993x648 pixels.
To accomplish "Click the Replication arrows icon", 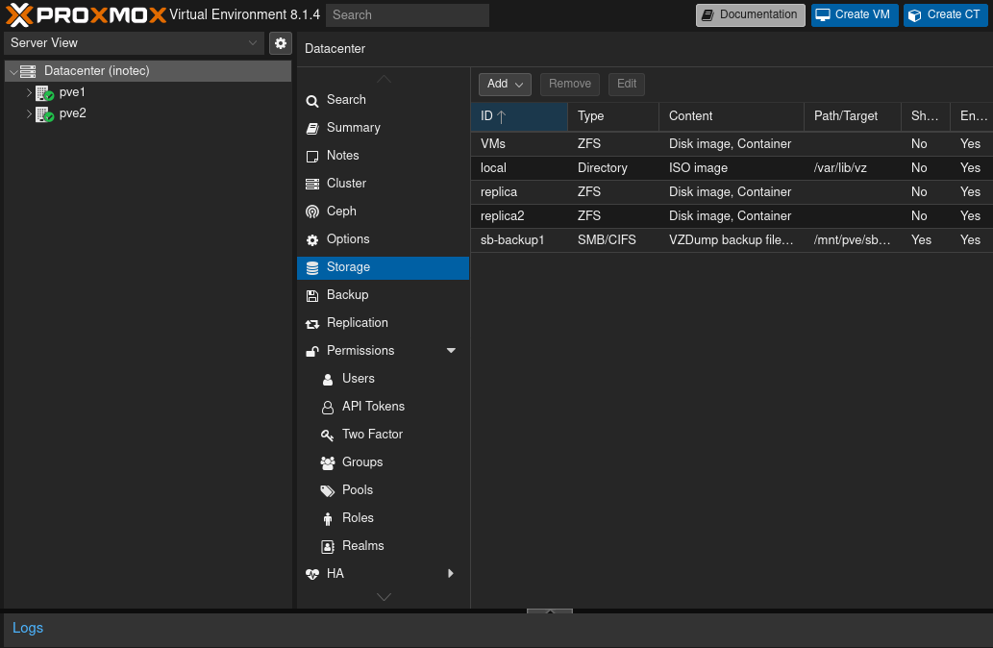I will pyautogui.click(x=312, y=324).
